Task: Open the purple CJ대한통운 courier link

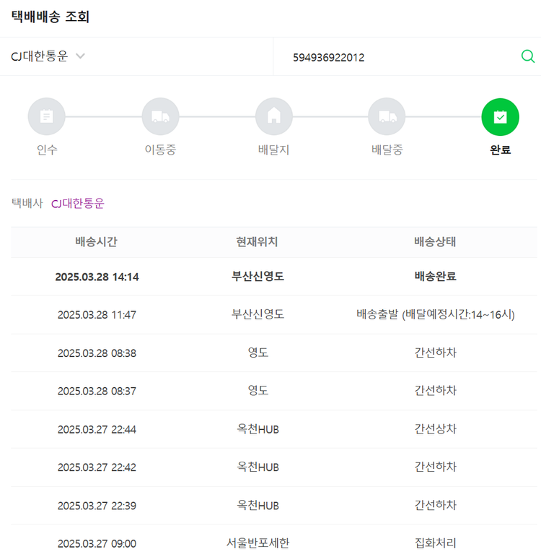Action: click(x=78, y=204)
